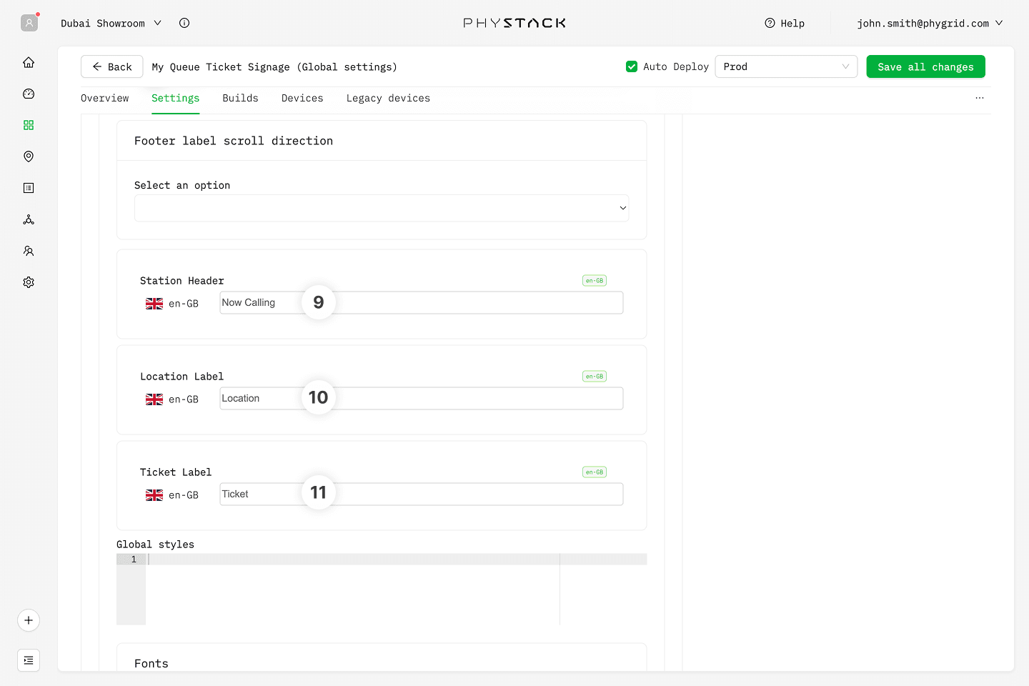1029x686 pixels.
Task: Click the info icon beside Dubai Showroom
Action: (184, 23)
